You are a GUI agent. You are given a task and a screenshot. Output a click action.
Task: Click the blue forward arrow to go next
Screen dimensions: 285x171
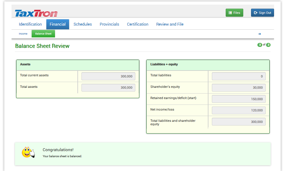pyautogui.click(x=259, y=34)
